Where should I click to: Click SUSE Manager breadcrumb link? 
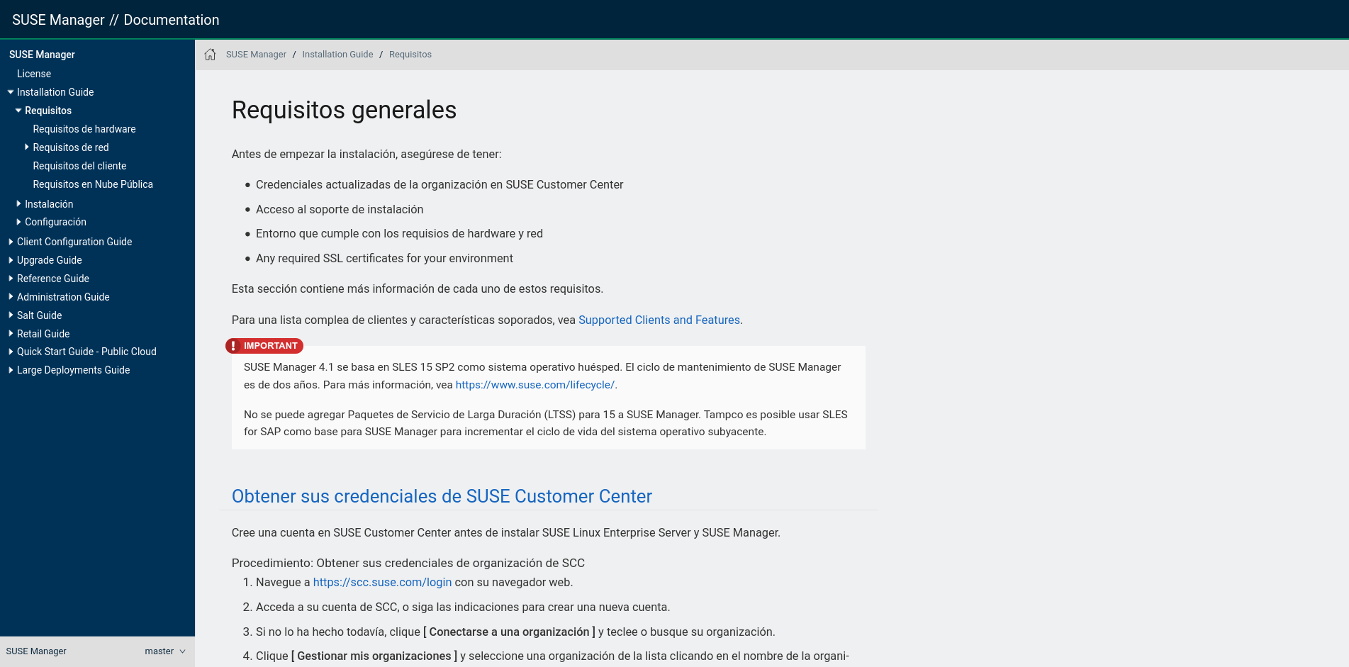click(256, 55)
